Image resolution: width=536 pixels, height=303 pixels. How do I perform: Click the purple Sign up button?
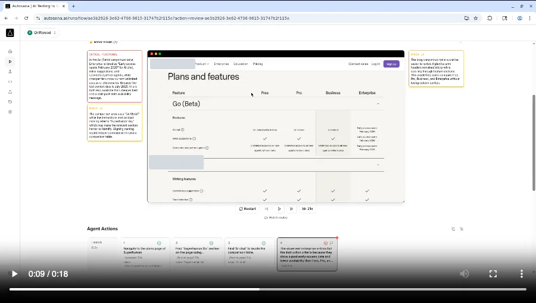click(391, 64)
